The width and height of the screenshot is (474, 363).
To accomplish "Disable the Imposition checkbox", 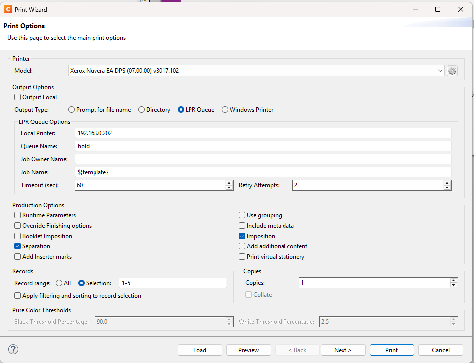I will [242, 236].
